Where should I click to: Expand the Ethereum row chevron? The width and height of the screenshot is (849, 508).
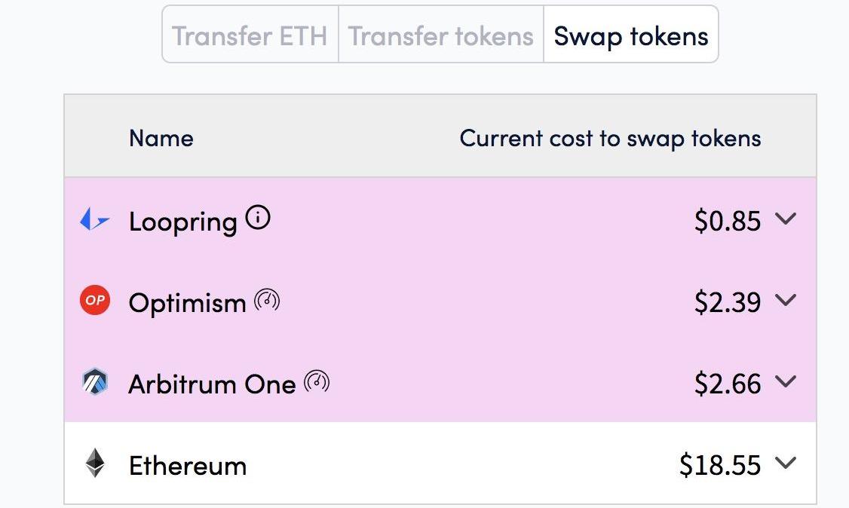[785, 463]
